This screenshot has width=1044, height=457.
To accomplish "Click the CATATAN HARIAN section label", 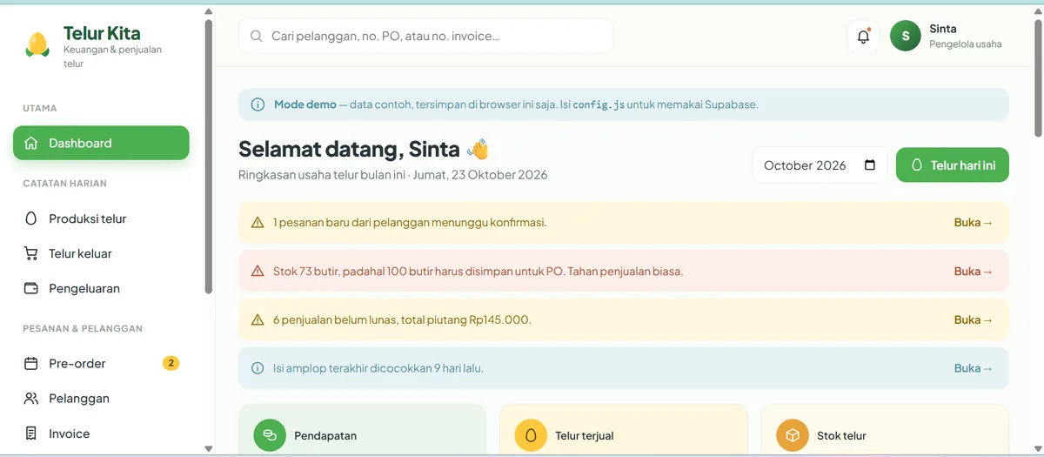I will pyautogui.click(x=64, y=184).
